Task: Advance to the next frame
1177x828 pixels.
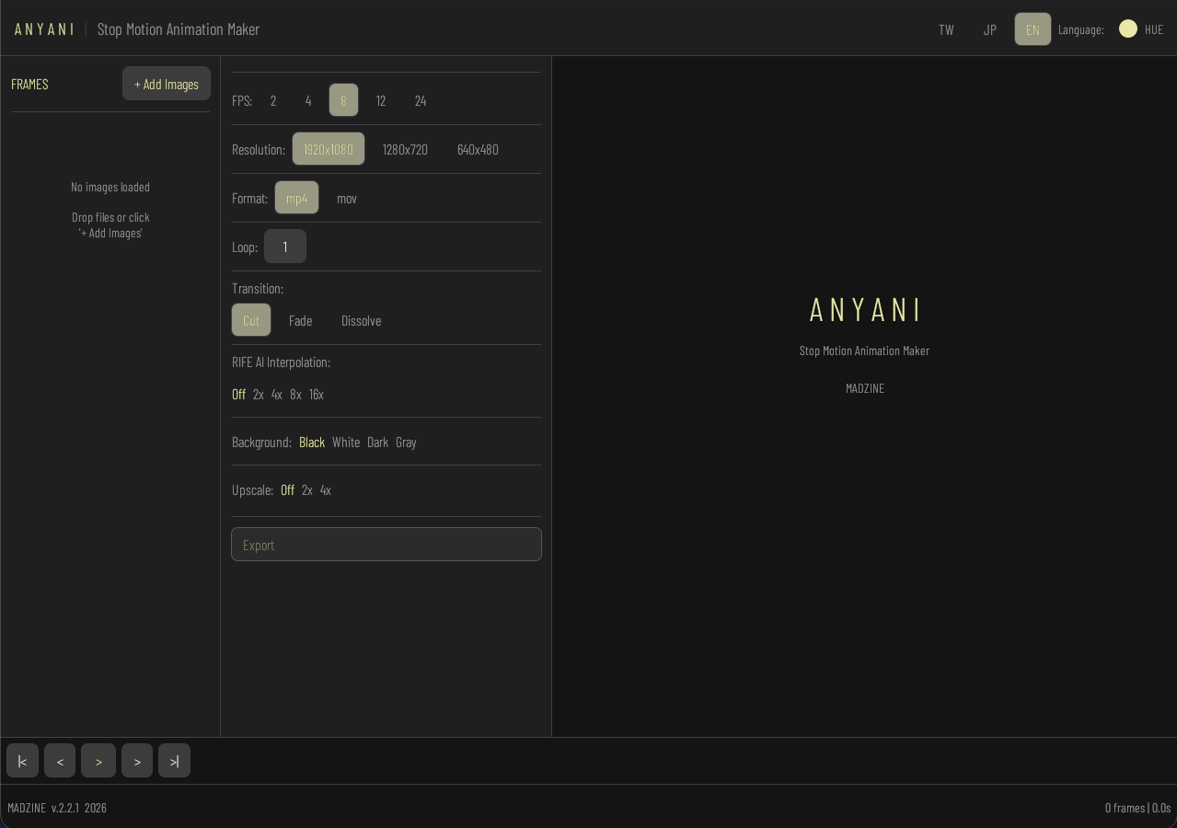Action: click(x=137, y=761)
